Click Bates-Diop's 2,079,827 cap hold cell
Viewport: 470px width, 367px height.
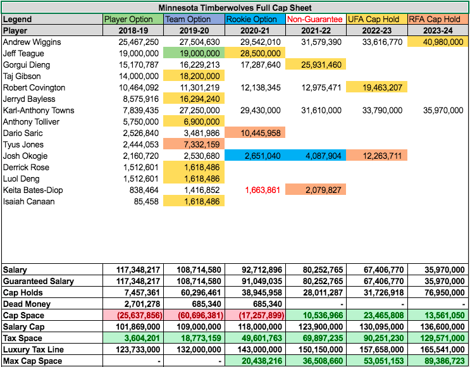tap(316, 190)
